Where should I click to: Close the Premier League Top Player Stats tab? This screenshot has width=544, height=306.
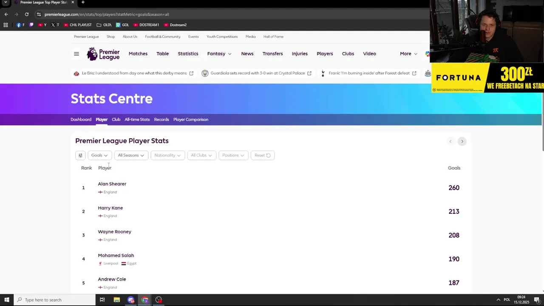coord(73,3)
